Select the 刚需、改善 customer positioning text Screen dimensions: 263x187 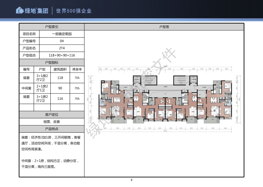[x=52, y=122]
